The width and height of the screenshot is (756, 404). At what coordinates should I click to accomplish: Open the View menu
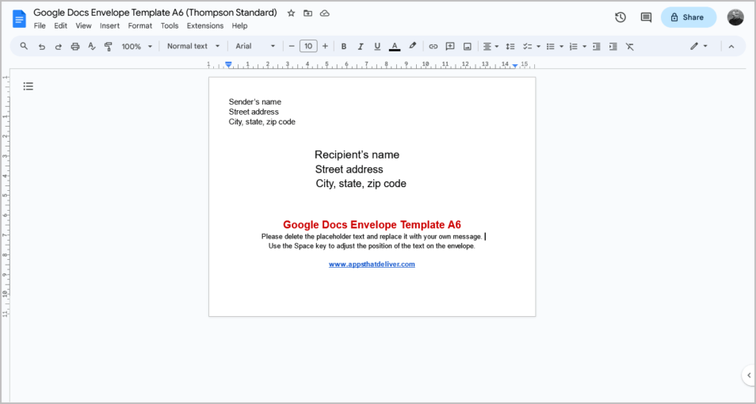(83, 26)
